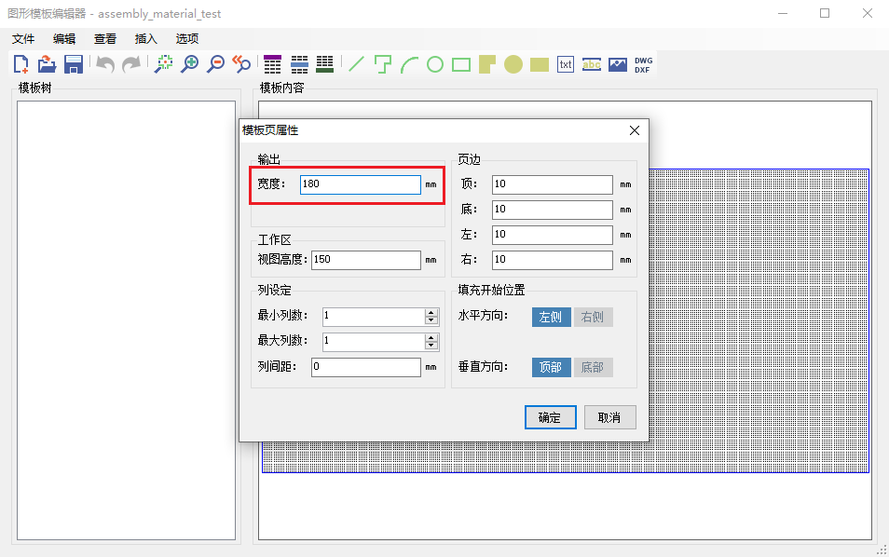Insert text with the txt icon
The width and height of the screenshot is (889, 557).
click(566, 64)
